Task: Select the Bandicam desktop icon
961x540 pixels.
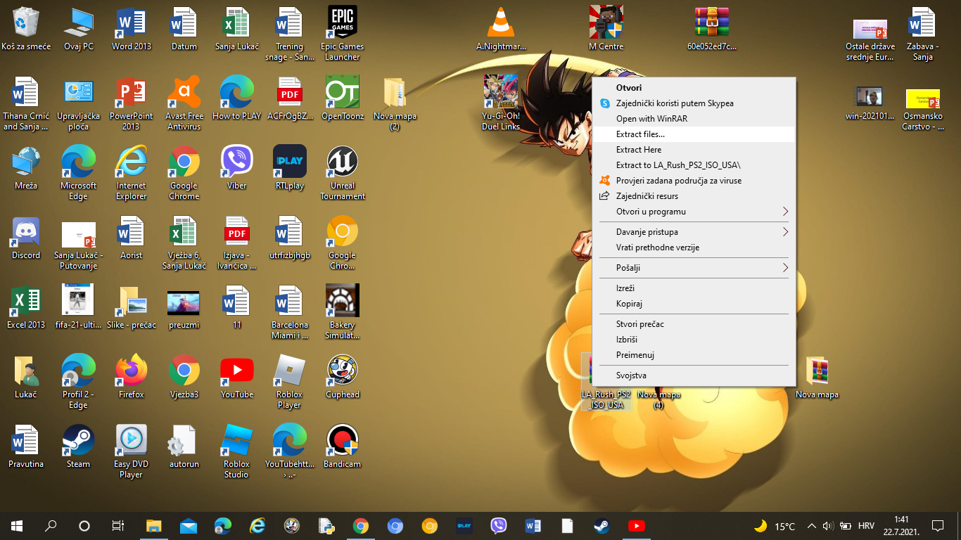Action: (343, 446)
